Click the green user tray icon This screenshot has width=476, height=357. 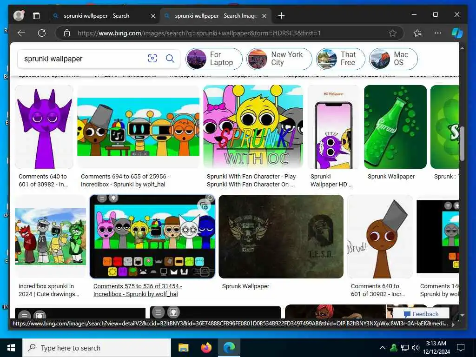[x=394, y=348]
